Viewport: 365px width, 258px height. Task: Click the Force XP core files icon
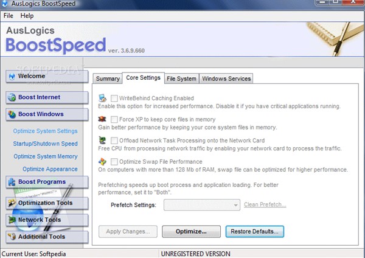click(102, 119)
